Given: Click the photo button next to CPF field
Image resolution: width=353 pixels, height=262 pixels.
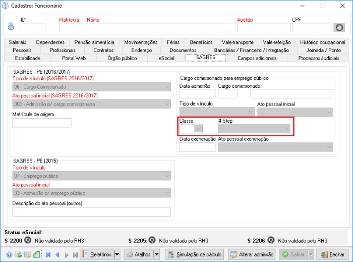Looking at the screenshot, I should click(x=339, y=27).
